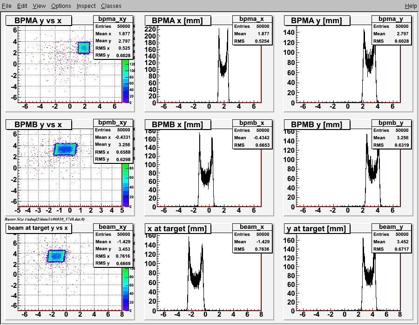Open the Inspect menu

click(86, 6)
